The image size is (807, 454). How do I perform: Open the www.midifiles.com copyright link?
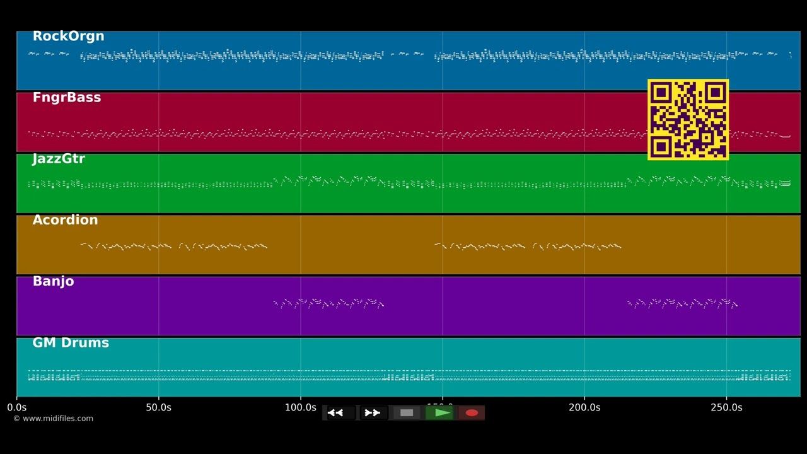[53, 419]
